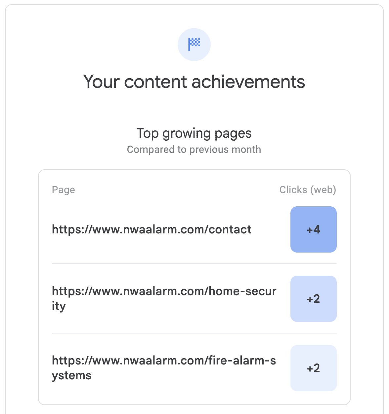This screenshot has height=414, width=389.
Task: Click the word 'achievements' in the main heading
Action: [248, 82]
